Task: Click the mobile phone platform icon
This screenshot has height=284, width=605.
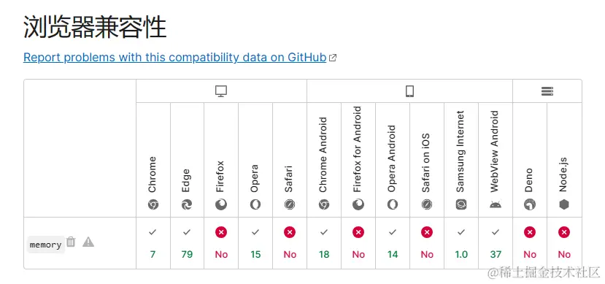Action: pyautogui.click(x=409, y=91)
